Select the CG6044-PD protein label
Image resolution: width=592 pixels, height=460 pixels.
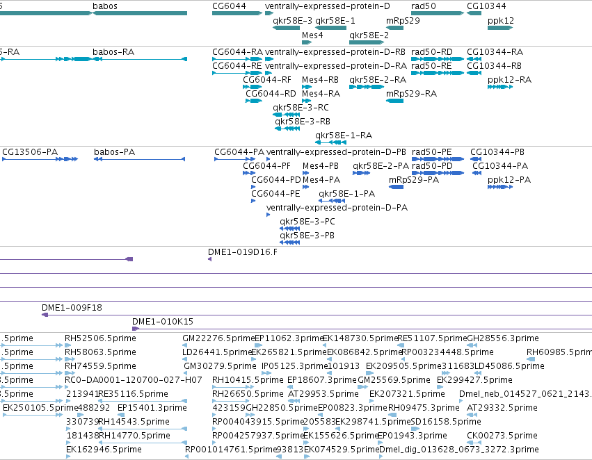click(276, 180)
